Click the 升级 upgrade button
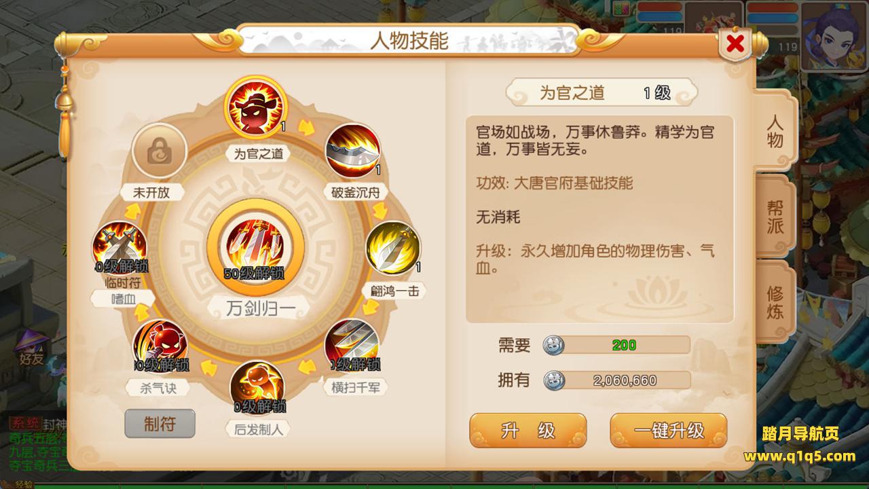Screen dimensions: 869x489 pyautogui.click(x=528, y=431)
